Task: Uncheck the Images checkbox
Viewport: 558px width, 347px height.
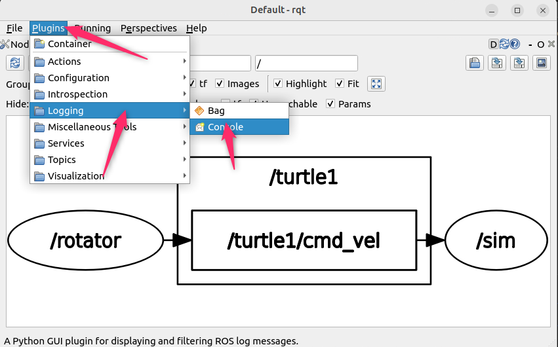Action: point(220,84)
